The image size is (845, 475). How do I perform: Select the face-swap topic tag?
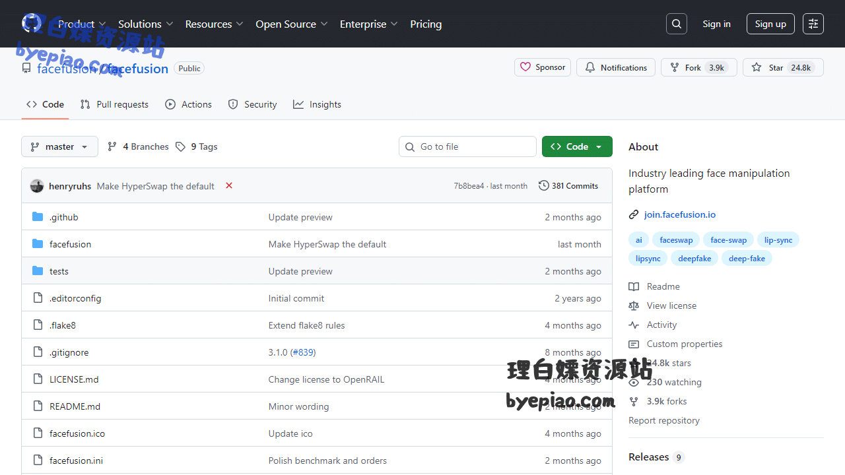pyautogui.click(x=728, y=240)
